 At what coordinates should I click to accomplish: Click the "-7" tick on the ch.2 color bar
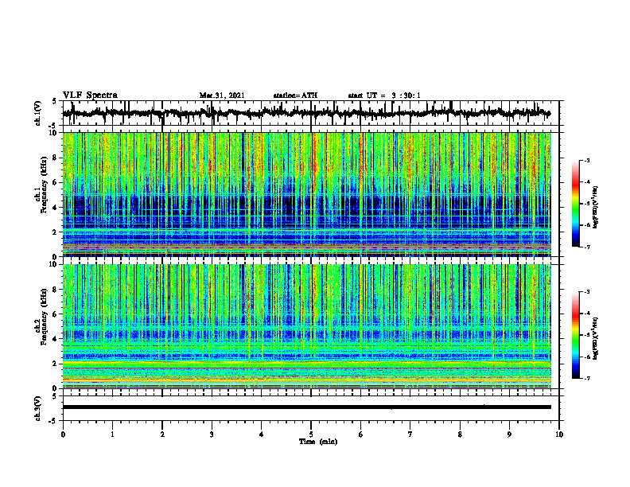[587, 378]
